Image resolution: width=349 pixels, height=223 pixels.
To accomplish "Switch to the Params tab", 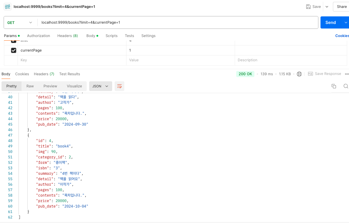I will [12, 35].
